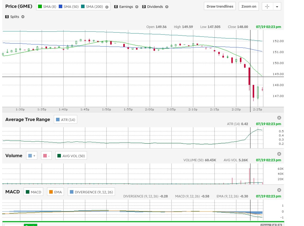The height and width of the screenshot is (226, 304).
Task: Click the MACD panel title
Action: pos(13,192)
